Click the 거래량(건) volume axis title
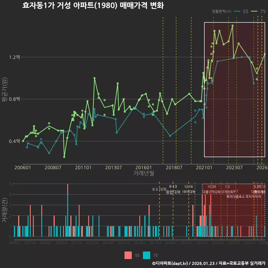The height and width of the screenshot is (268, 268). [5, 210]
